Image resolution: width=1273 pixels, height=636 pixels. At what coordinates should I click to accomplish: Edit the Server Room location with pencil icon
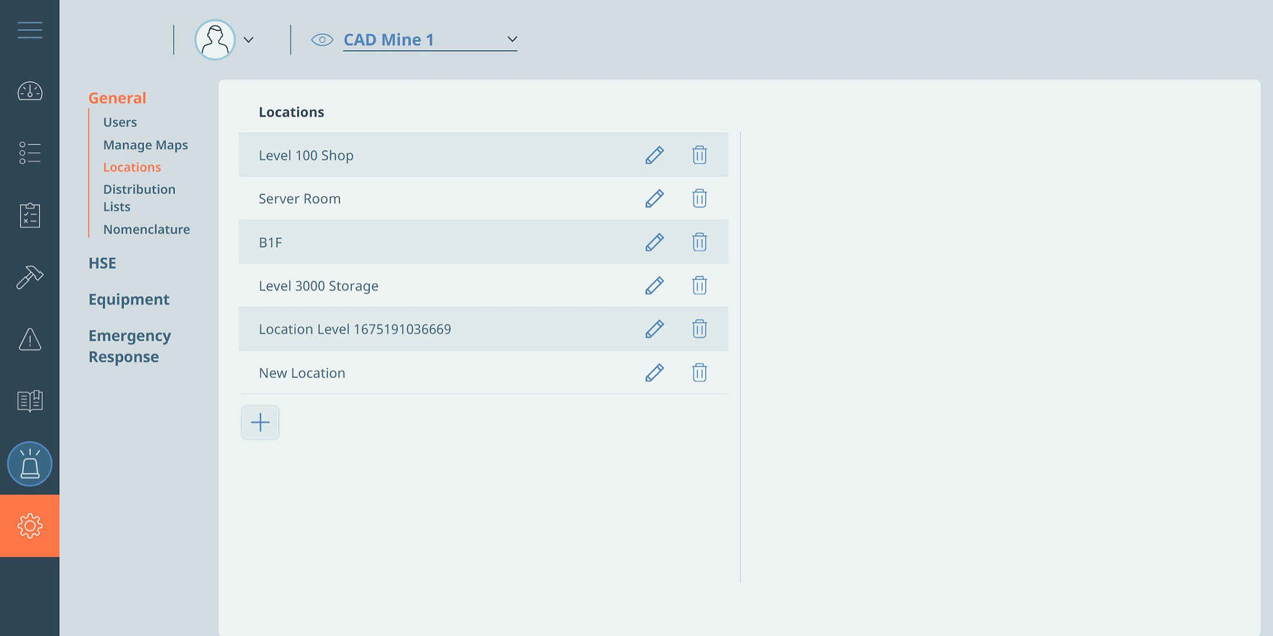(655, 198)
